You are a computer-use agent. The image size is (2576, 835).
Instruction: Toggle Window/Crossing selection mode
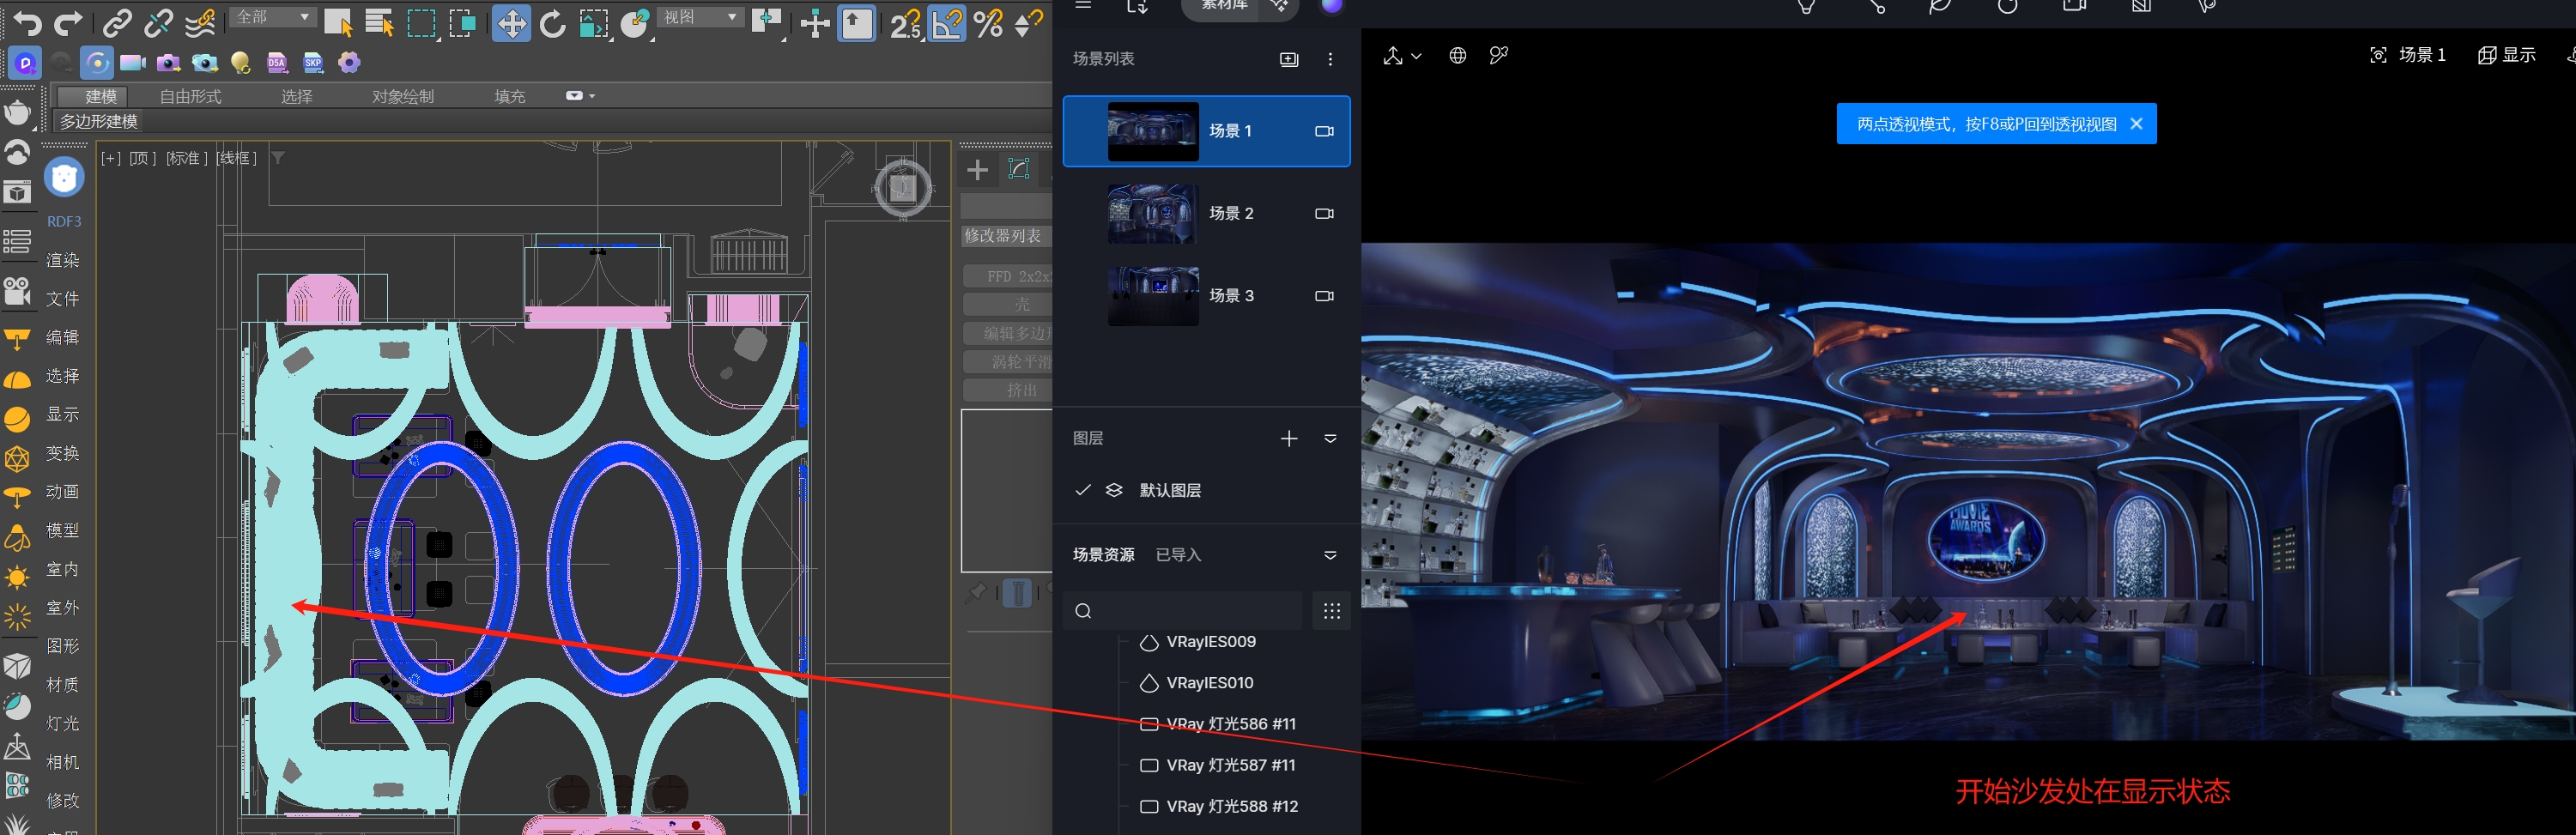point(462,23)
